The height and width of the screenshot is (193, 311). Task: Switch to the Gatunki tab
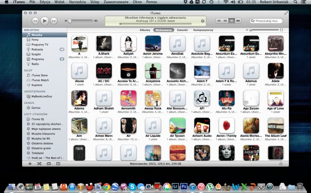[x=182, y=30]
